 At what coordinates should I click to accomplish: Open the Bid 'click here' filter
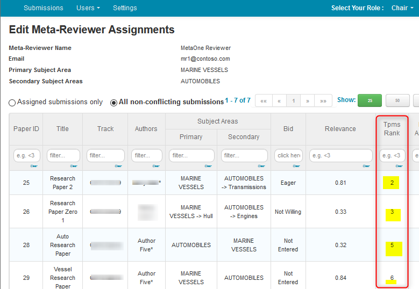289,155
